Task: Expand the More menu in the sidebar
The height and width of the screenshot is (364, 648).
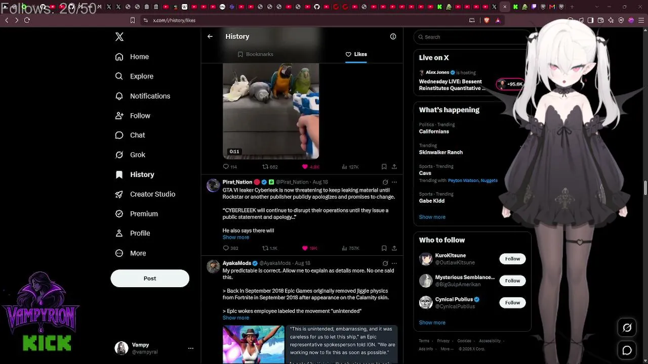Action: pos(131,253)
